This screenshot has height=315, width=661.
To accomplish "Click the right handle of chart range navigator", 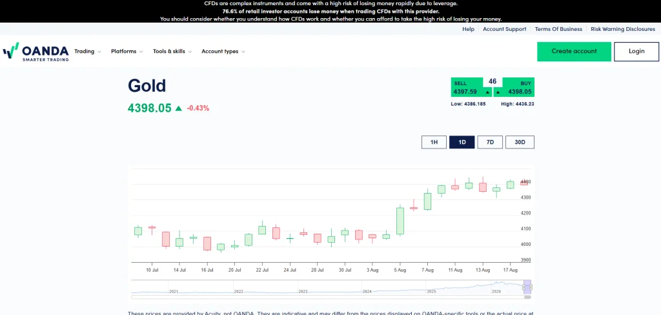I will pos(531,287).
